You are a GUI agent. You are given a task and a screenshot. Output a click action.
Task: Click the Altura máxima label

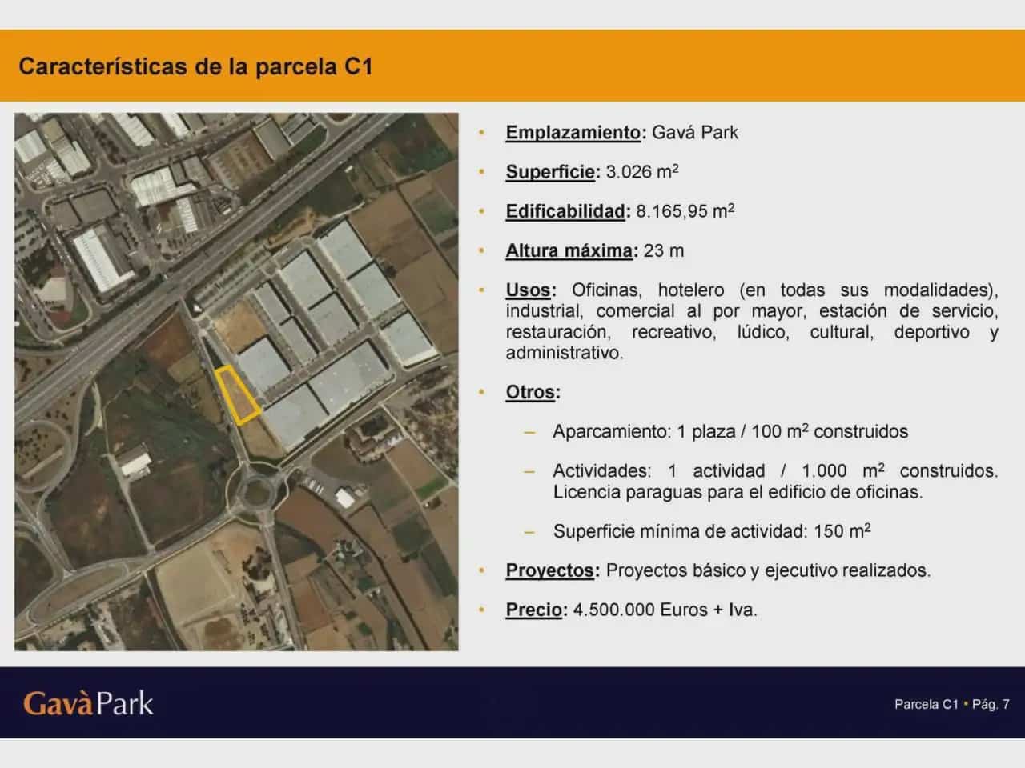[569, 250]
